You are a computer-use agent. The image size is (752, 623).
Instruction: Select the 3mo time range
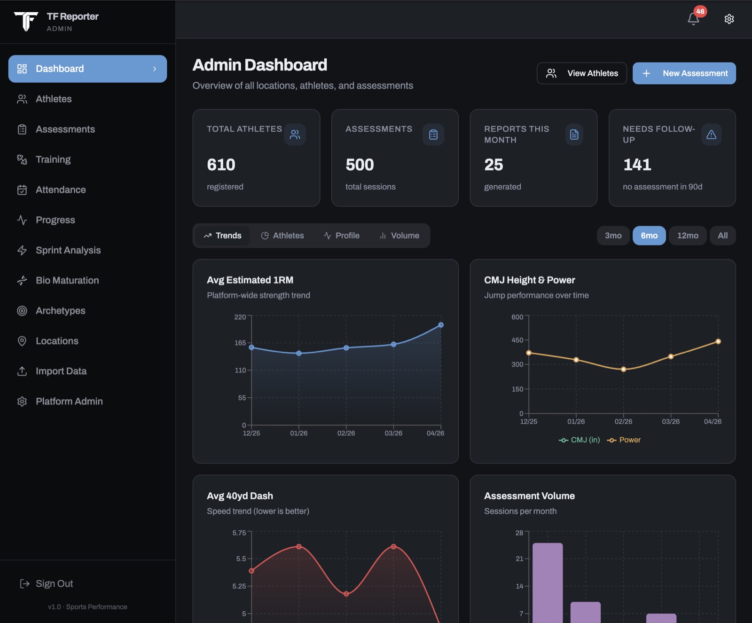[613, 236]
